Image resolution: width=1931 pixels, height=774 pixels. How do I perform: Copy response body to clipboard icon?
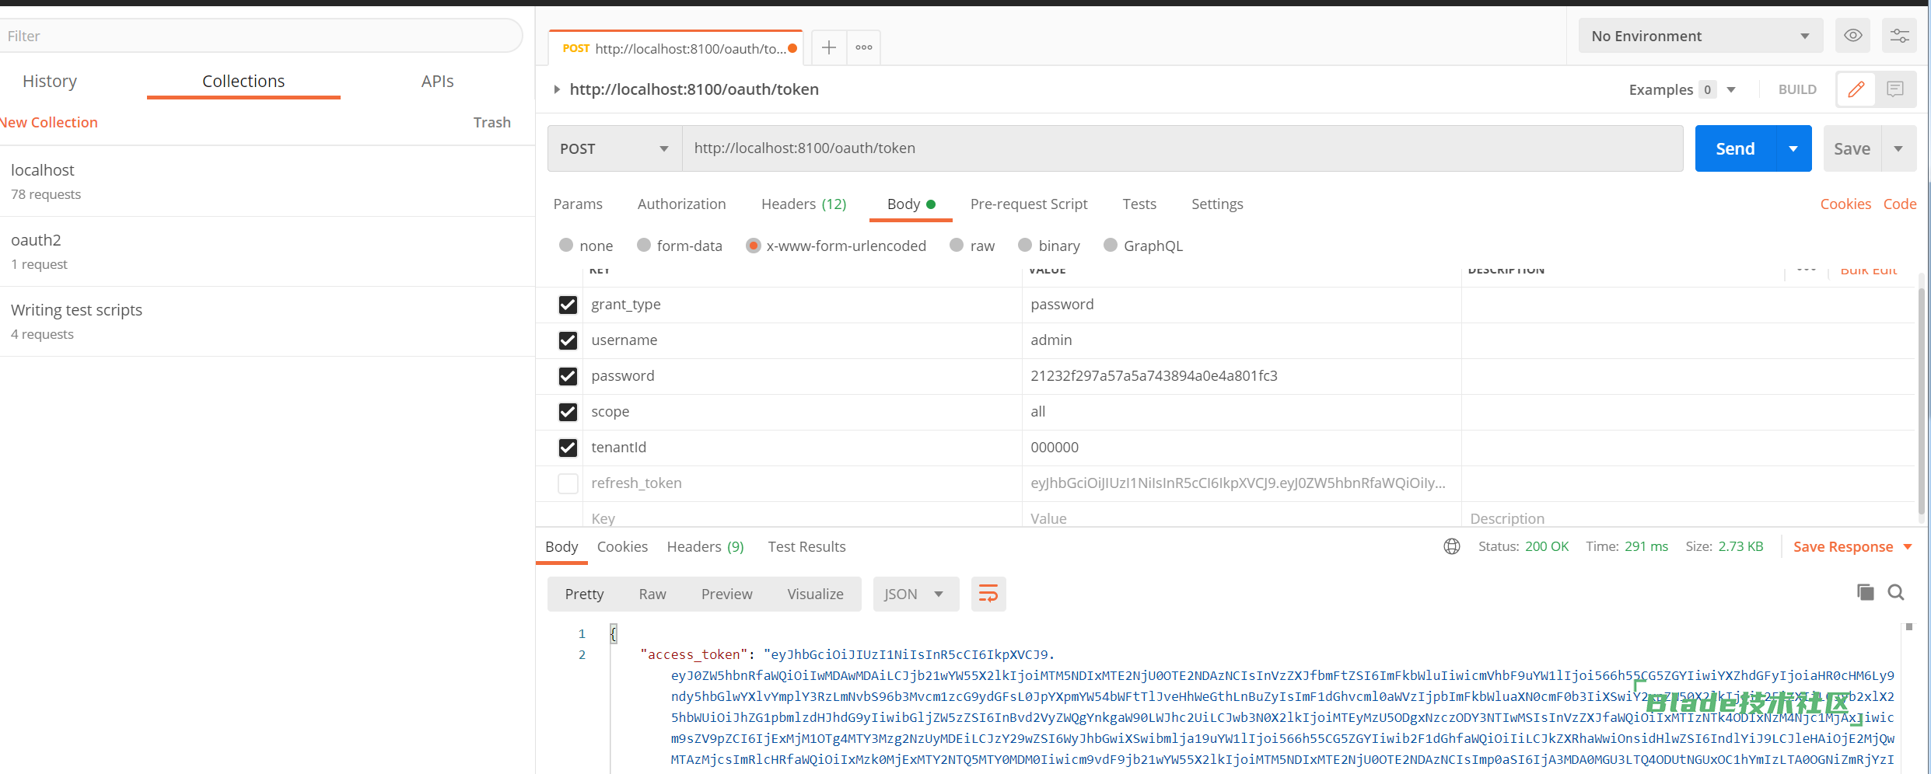click(x=1865, y=592)
